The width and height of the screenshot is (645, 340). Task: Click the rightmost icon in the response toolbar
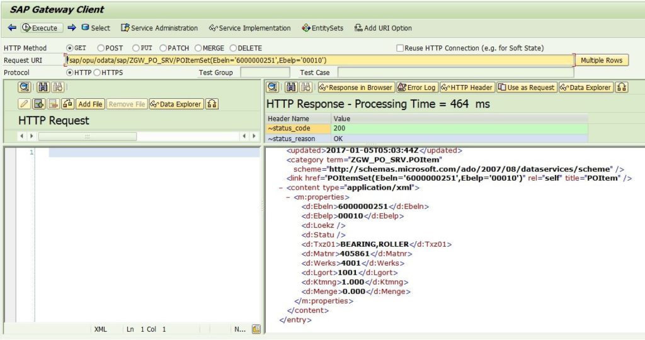pyautogui.click(x=622, y=87)
